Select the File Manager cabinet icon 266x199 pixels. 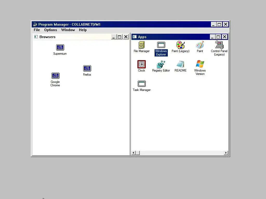click(x=142, y=45)
